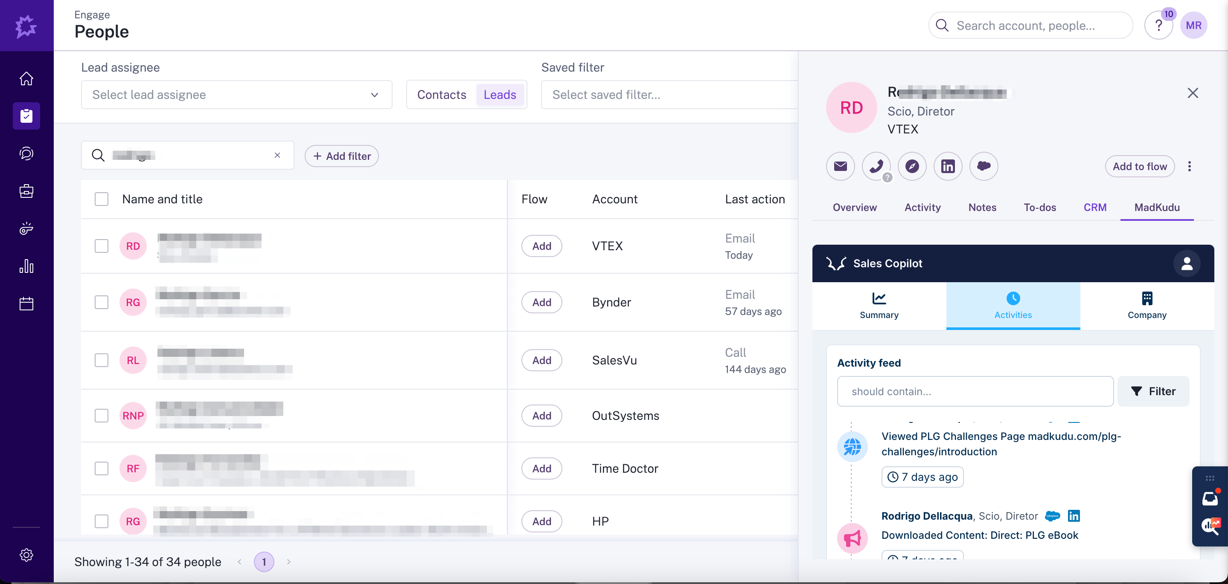This screenshot has height=584, width=1228.
Task: Click the phone call icon
Action: point(876,166)
